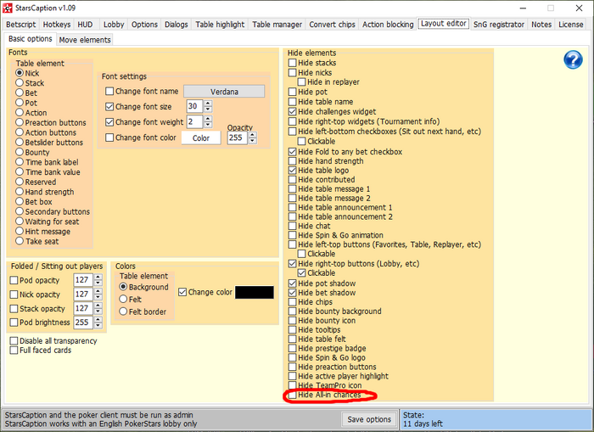This screenshot has height=432, width=594.
Task: Click the font size value field
Action: [193, 106]
